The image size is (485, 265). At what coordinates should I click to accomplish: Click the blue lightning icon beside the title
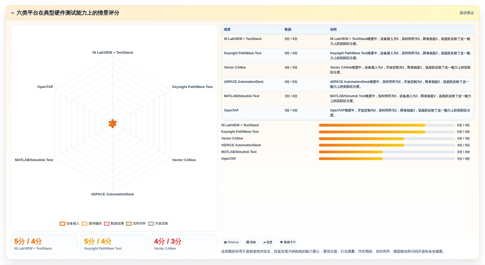click(12, 13)
